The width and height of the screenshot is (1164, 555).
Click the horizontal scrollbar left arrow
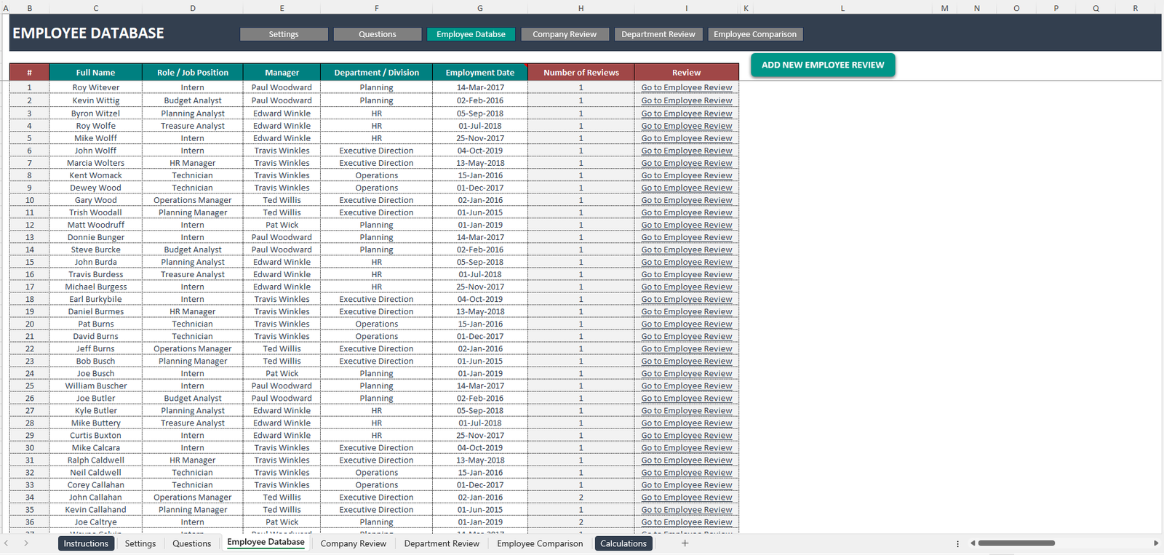(x=973, y=543)
